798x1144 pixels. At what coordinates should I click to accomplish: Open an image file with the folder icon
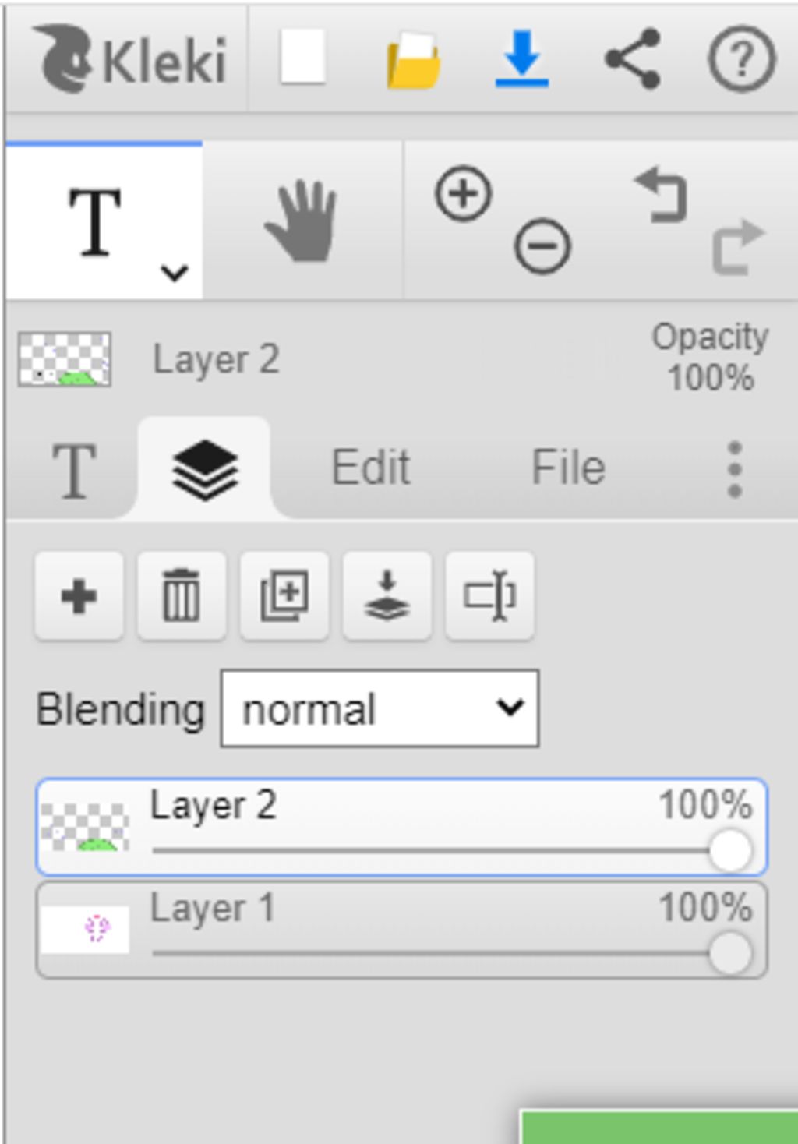click(413, 59)
